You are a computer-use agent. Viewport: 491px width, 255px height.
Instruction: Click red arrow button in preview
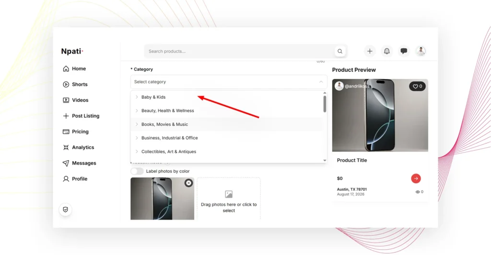point(416,178)
